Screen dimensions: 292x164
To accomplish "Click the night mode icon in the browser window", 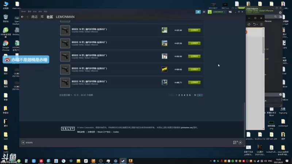I will point(249,24).
